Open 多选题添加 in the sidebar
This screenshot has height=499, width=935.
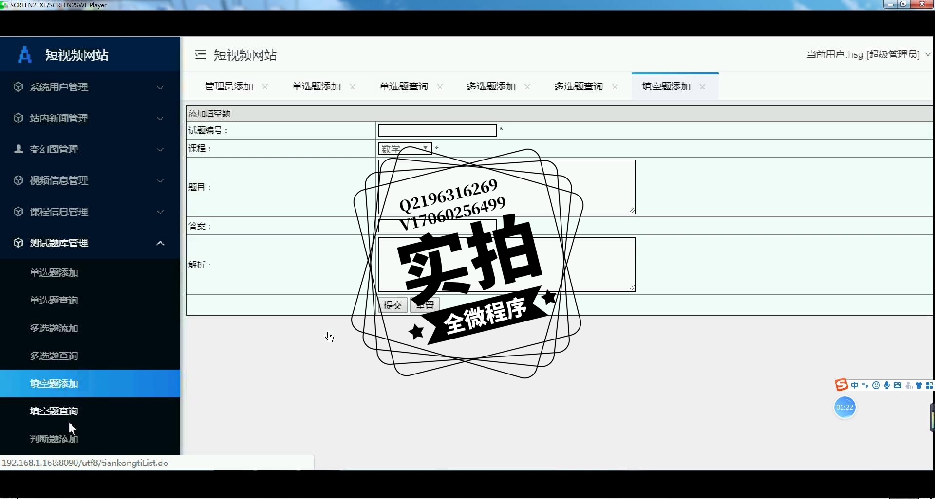pos(90,328)
